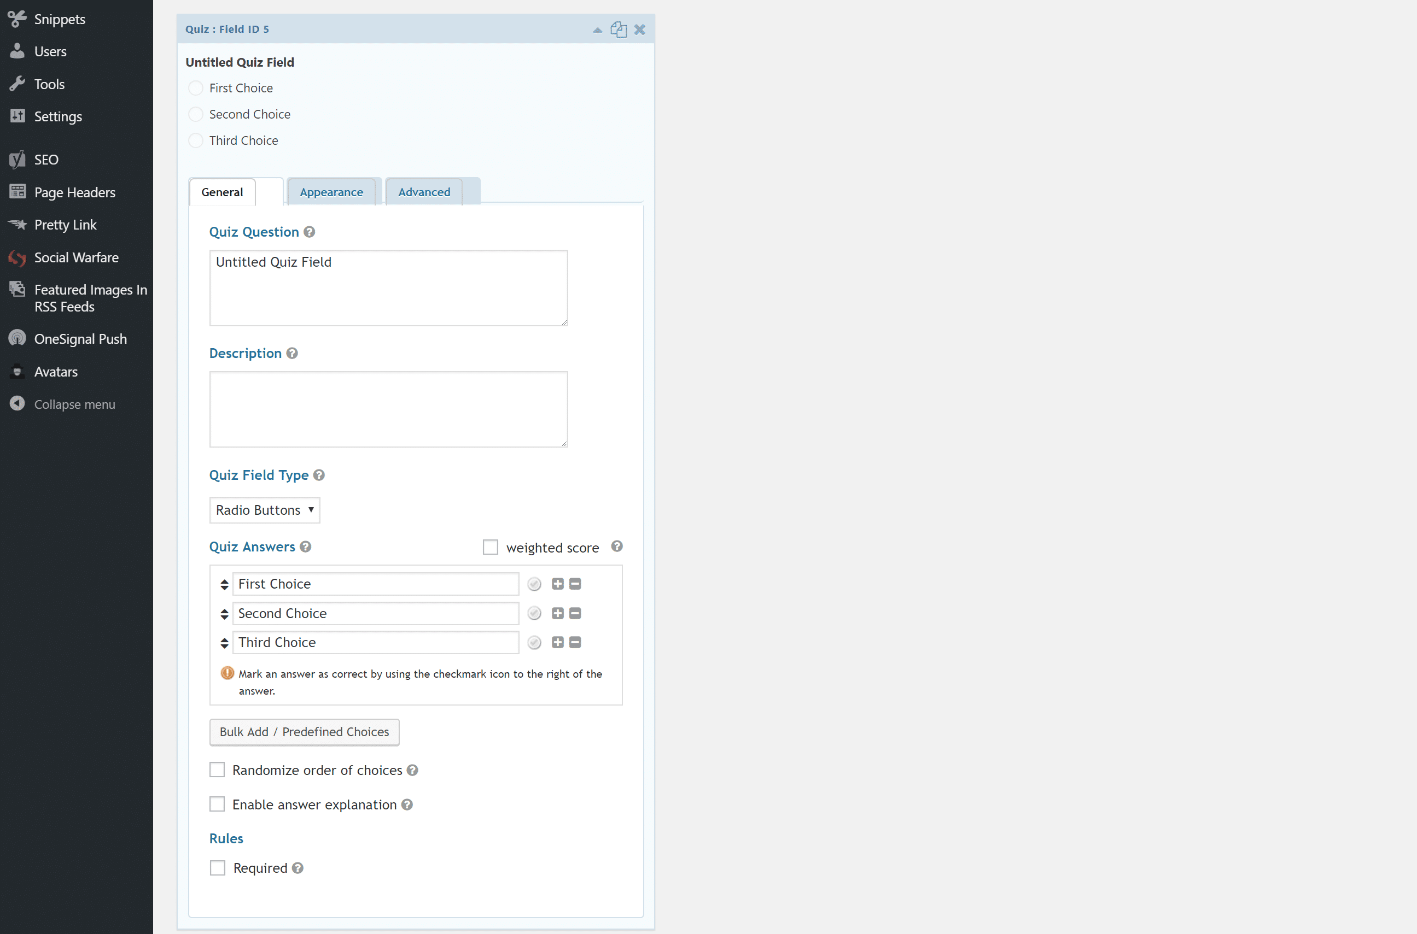Open the Quiz Field Type dropdown
Screen dimensions: 1417x934
tap(264, 510)
